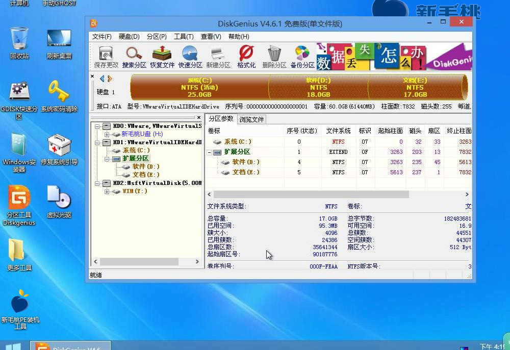The width and height of the screenshot is (510, 350).
Task: Open Recycle Bin (回收站) desktop icon
Action: pos(19,43)
